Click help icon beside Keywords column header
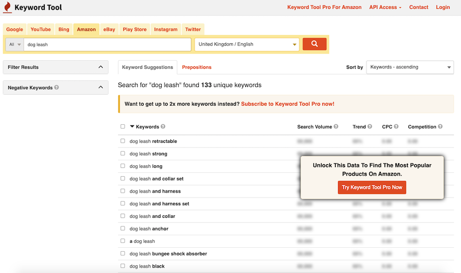 click(163, 127)
